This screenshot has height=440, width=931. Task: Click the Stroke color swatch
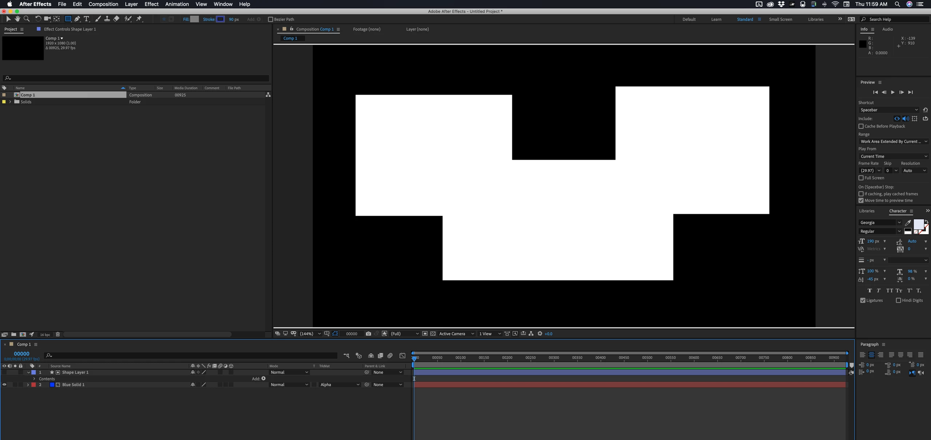pos(220,19)
